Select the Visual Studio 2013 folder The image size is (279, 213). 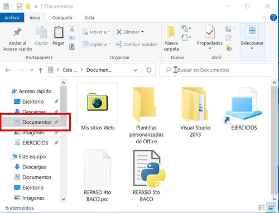pos(195,112)
